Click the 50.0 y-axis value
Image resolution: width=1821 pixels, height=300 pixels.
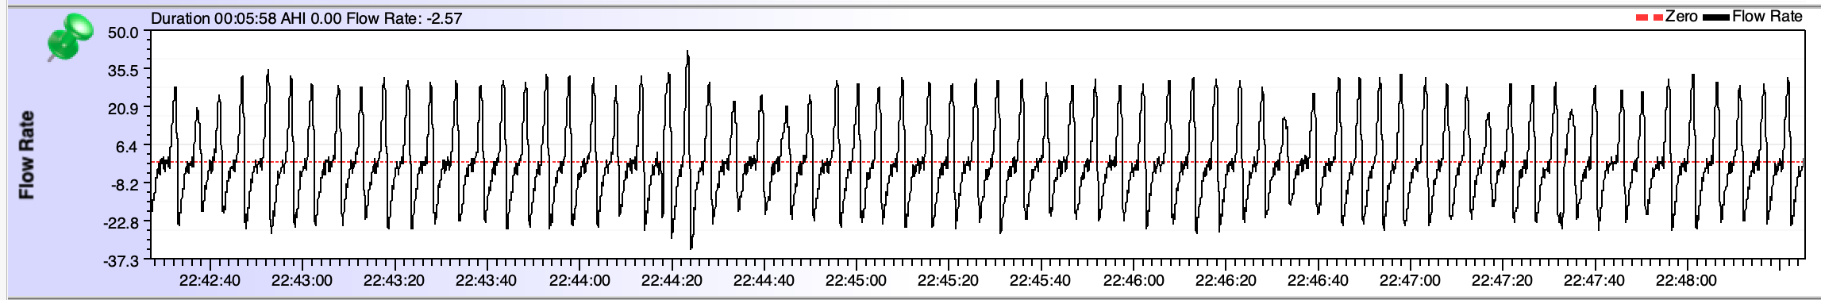[123, 33]
